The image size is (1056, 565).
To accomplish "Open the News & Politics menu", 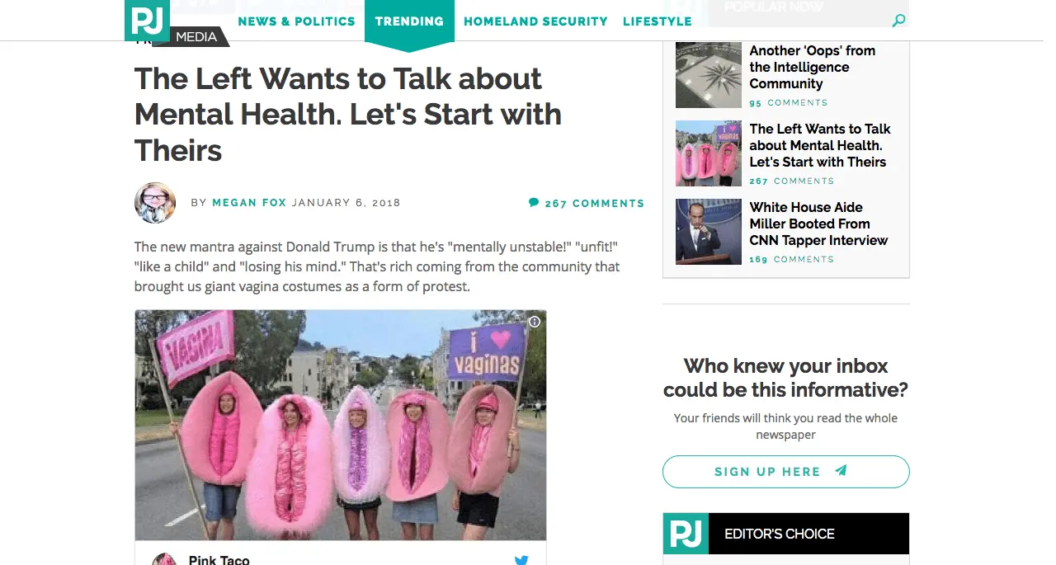I will pyautogui.click(x=296, y=21).
